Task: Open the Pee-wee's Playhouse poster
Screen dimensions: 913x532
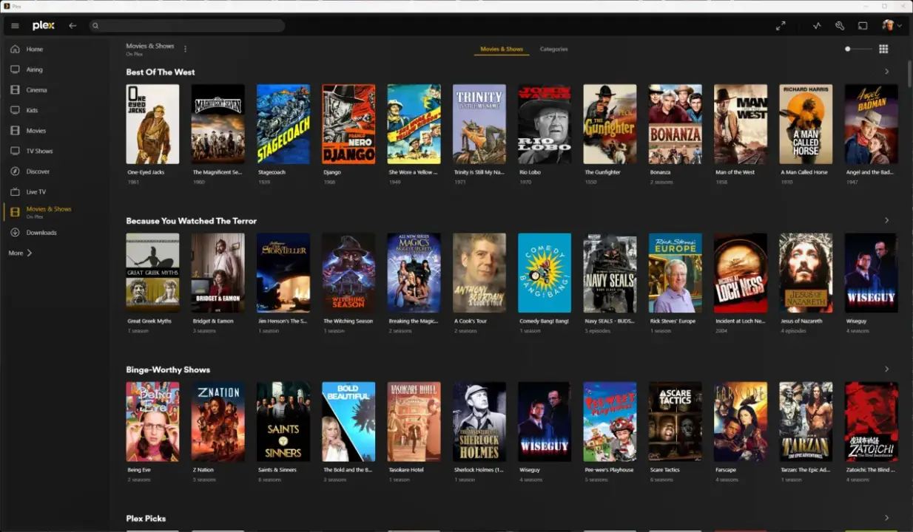Action: pos(610,422)
